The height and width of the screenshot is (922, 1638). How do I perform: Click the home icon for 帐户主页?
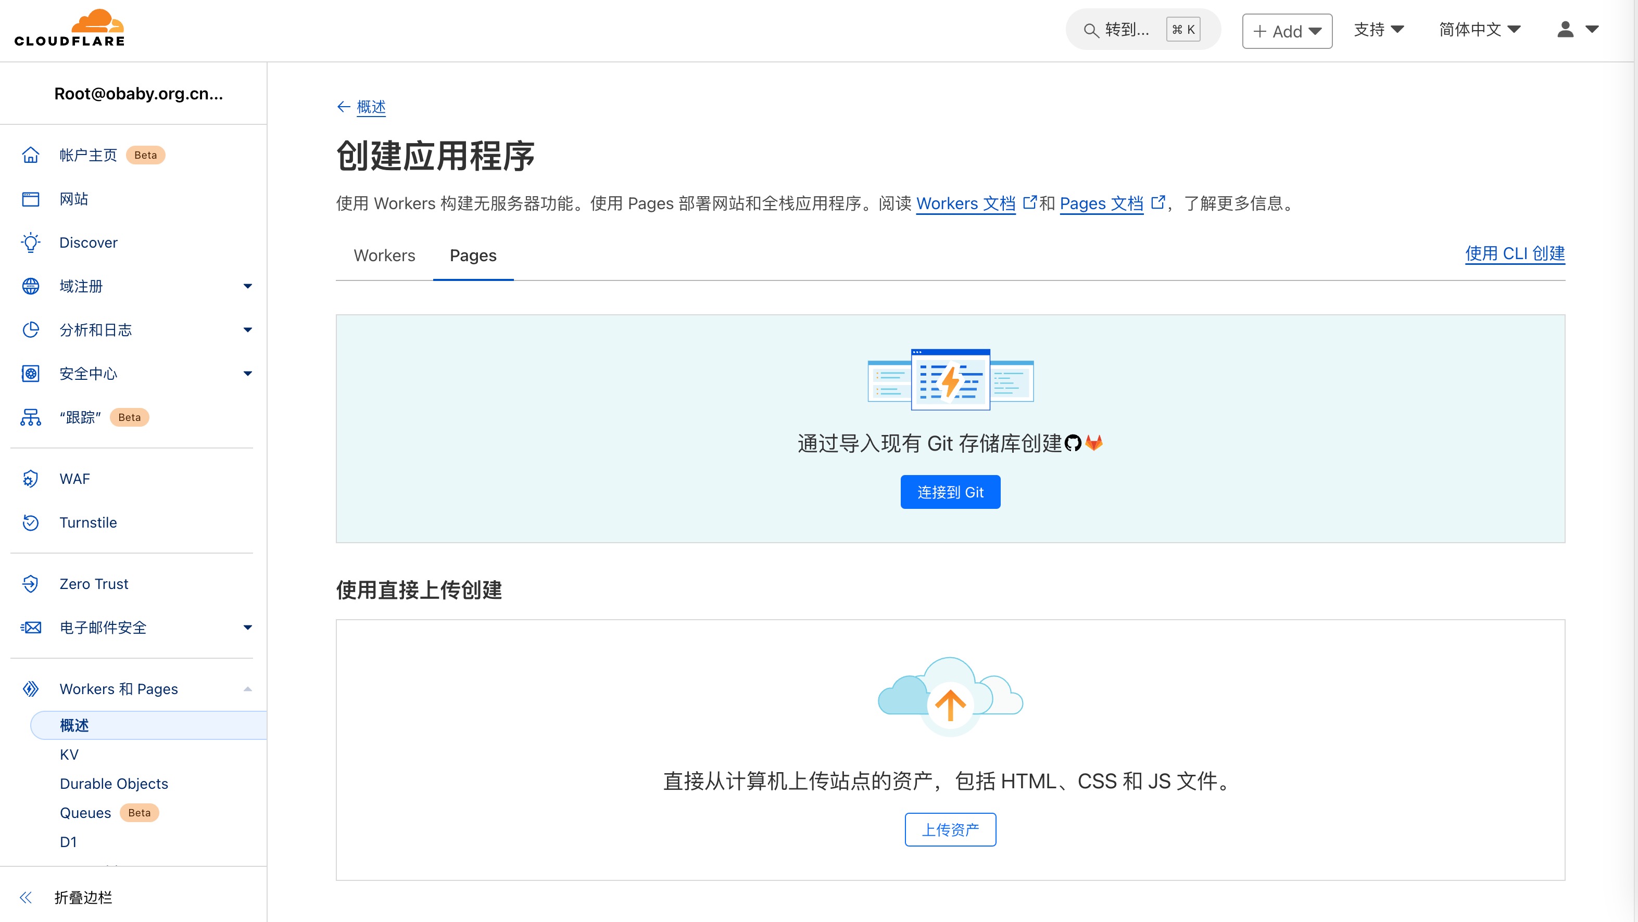click(31, 155)
